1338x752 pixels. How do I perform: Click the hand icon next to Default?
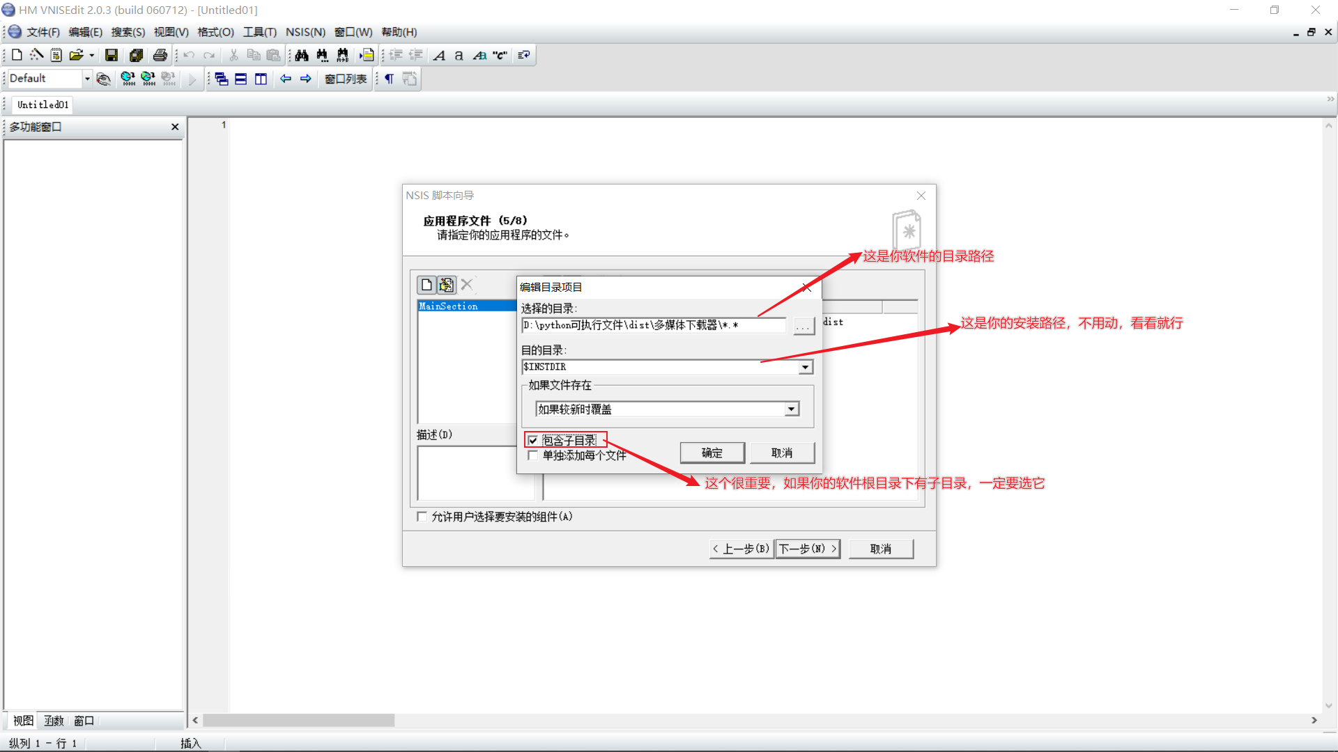[x=103, y=79]
